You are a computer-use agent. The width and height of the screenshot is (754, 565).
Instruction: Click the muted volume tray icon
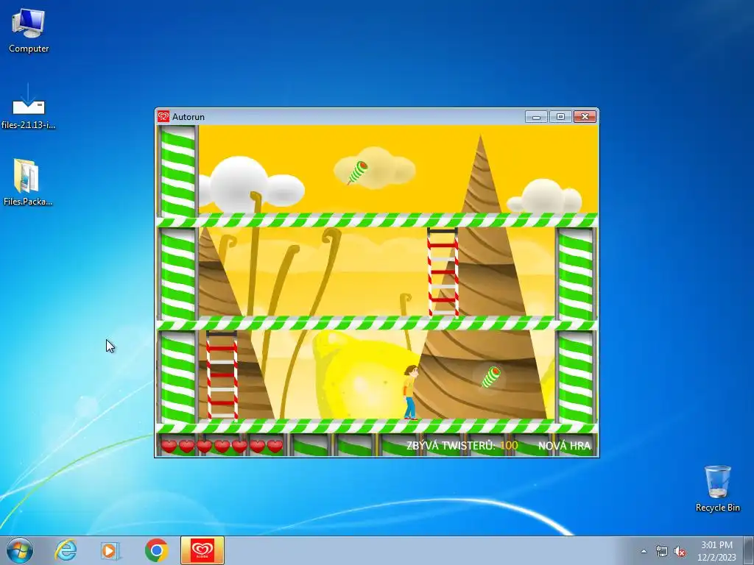tap(680, 551)
